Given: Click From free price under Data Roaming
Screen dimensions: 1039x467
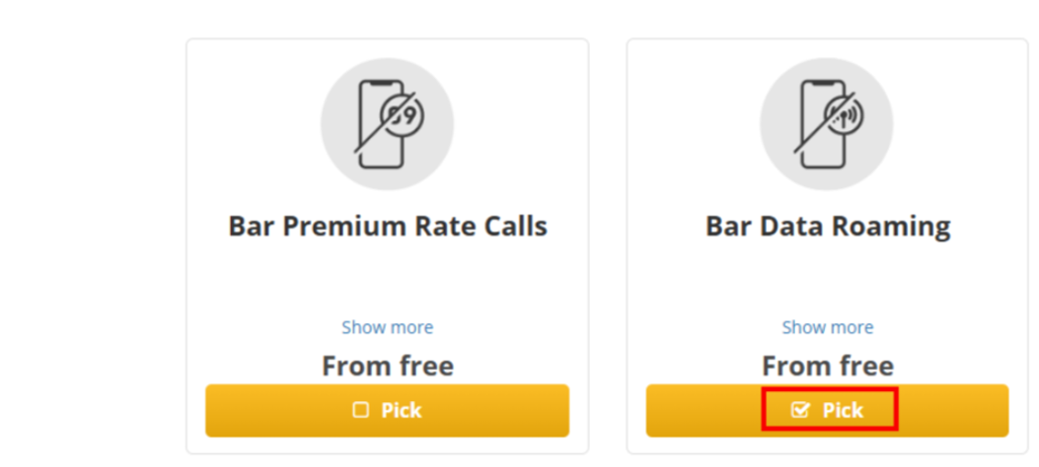Looking at the screenshot, I should [828, 366].
